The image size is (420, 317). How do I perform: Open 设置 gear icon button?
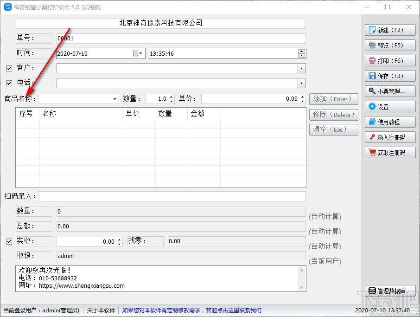372,106
